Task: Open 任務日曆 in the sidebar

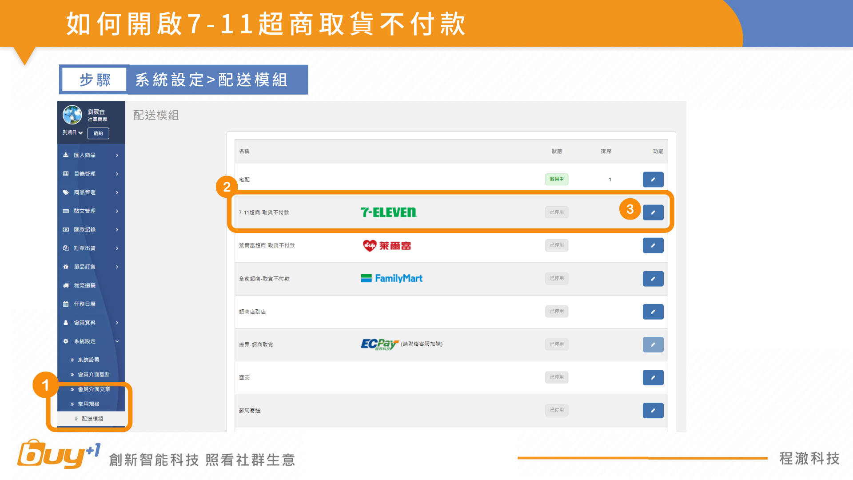Action: coord(84,304)
